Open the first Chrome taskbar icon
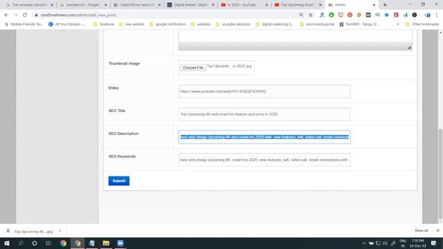The width and height of the screenshot is (443, 249). click(x=63, y=243)
